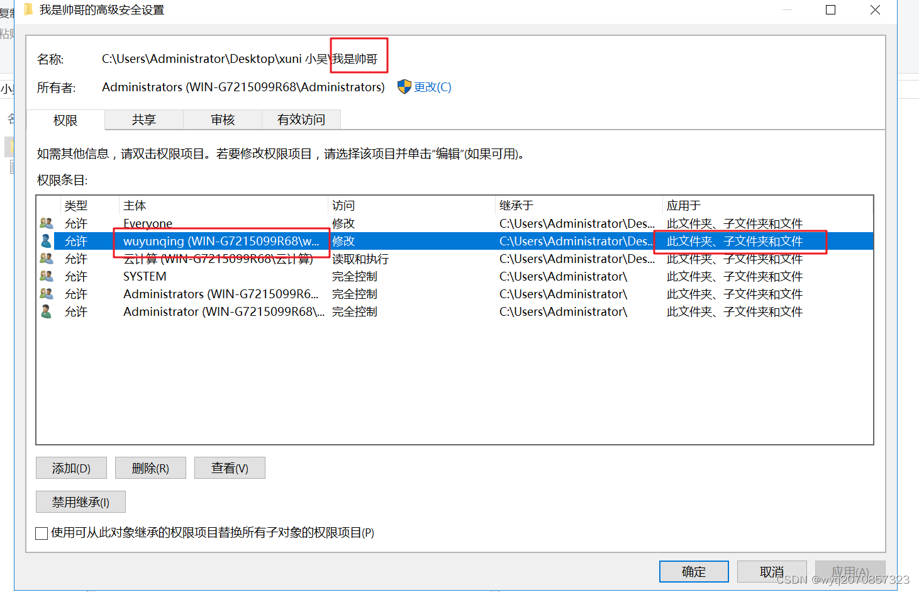Click the UAC shield icon next to 更改(C)
The width and height of the screenshot is (919, 592).
[x=403, y=87]
